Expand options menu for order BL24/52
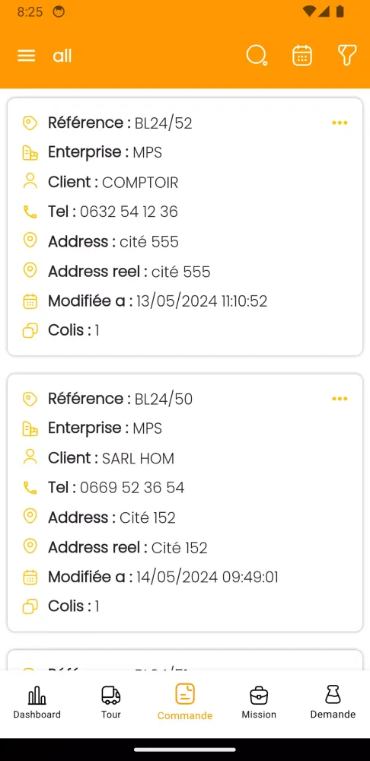Image resolution: width=370 pixels, height=761 pixels. (x=340, y=123)
